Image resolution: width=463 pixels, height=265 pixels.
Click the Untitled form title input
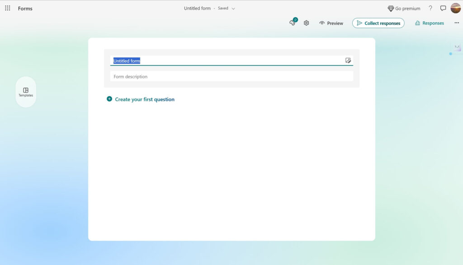(226, 60)
